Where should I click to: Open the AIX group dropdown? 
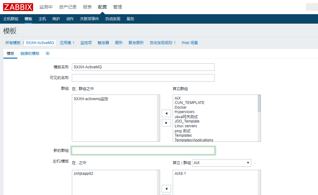point(221,163)
